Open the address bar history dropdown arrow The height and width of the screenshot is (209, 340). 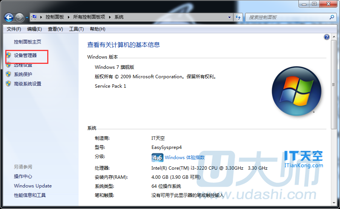[229, 17]
